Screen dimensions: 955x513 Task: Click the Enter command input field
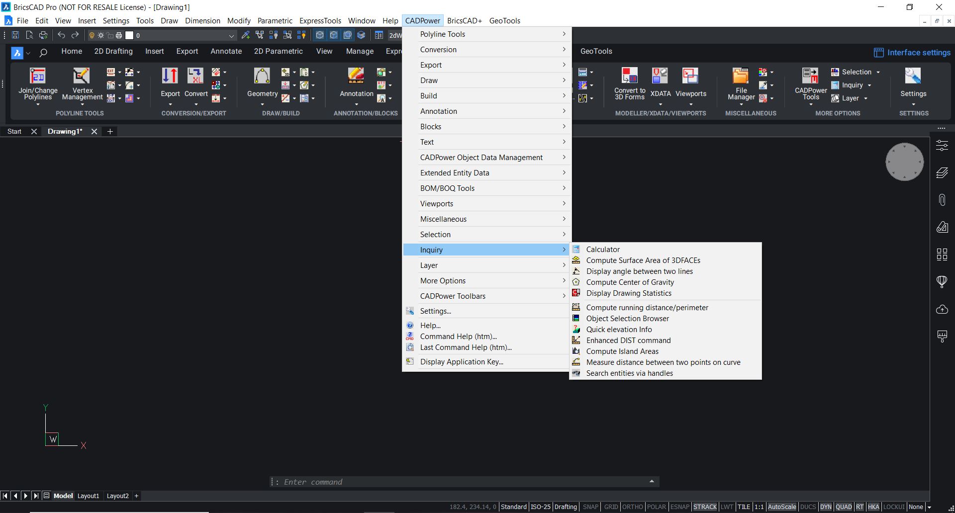pos(464,482)
